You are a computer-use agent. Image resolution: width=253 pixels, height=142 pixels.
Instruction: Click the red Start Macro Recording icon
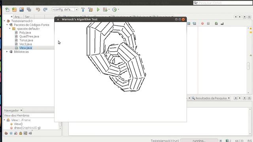click(x=202, y=24)
